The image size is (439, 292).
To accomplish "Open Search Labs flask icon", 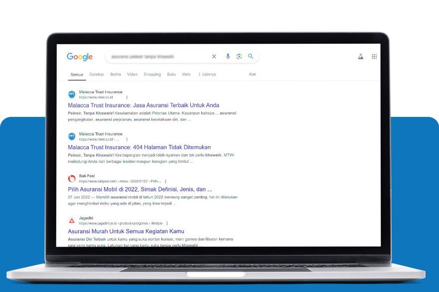I will pyautogui.click(x=361, y=56).
